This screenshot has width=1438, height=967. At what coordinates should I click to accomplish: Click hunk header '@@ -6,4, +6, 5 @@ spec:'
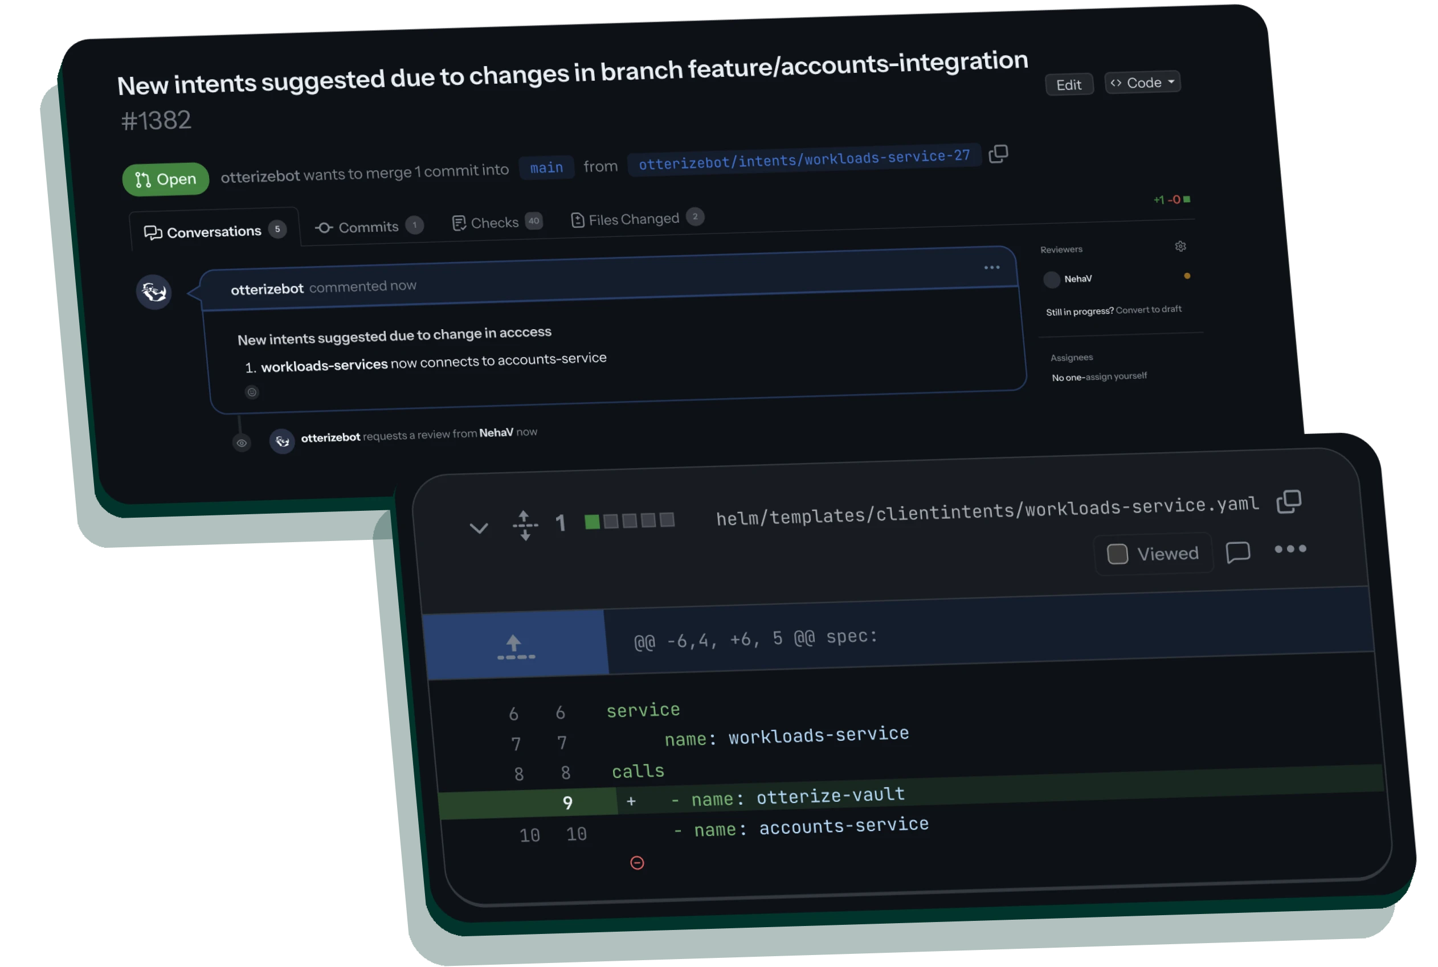point(755,639)
